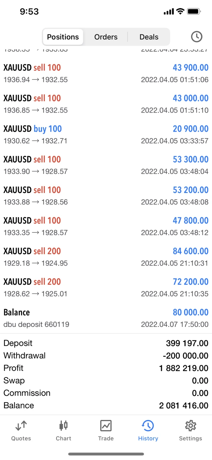
Task: Open the sell 200 trade with 84 600.00 profit
Action: pos(106,257)
